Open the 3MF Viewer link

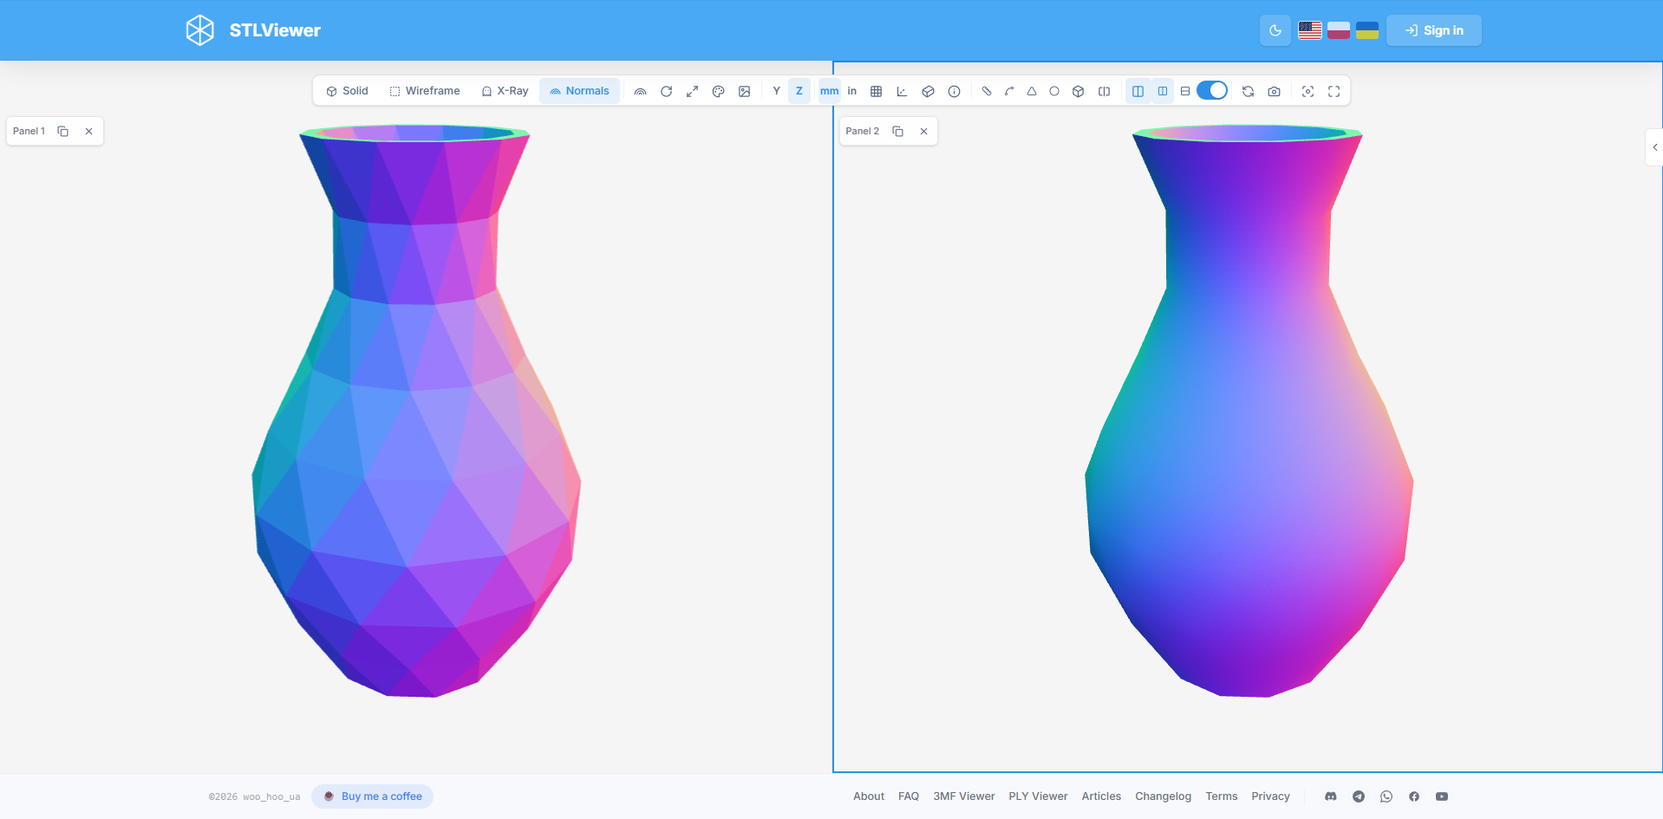click(x=964, y=796)
